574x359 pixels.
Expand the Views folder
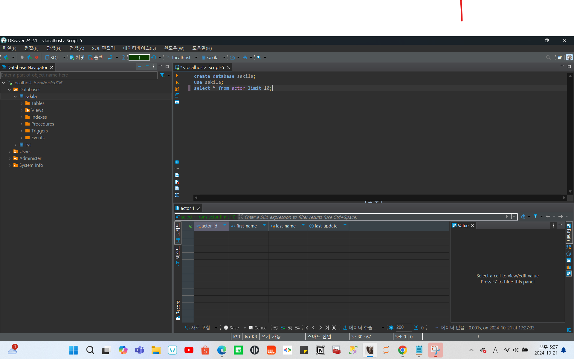[22, 110]
